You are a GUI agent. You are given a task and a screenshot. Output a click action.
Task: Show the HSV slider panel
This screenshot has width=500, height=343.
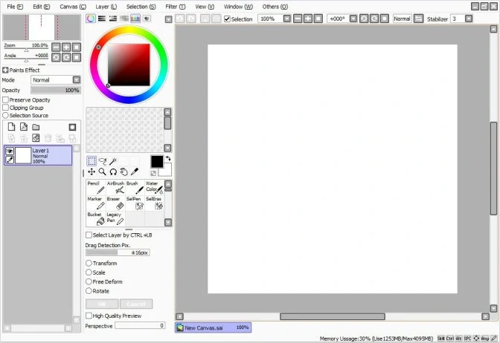pos(113,19)
